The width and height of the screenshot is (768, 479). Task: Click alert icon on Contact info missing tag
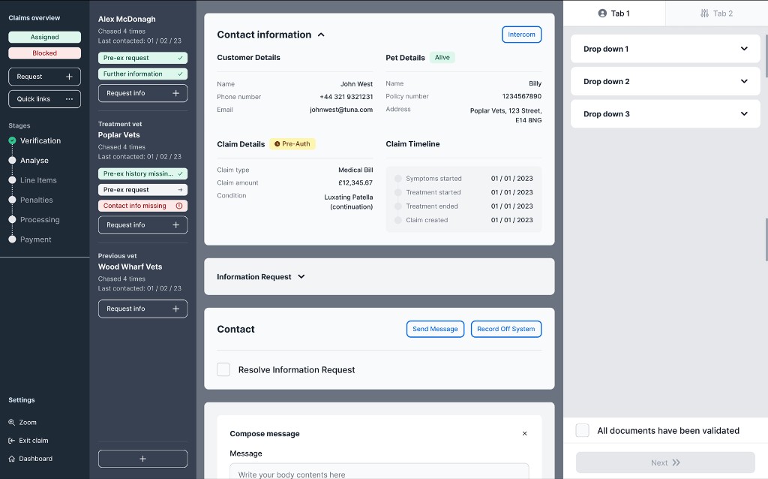point(179,206)
